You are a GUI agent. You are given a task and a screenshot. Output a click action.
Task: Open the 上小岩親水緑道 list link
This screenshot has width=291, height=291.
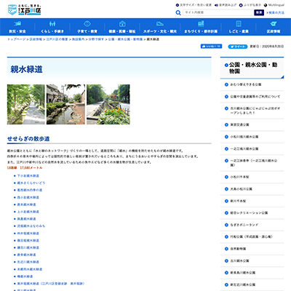pyautogui.click(x=28, y=212)
